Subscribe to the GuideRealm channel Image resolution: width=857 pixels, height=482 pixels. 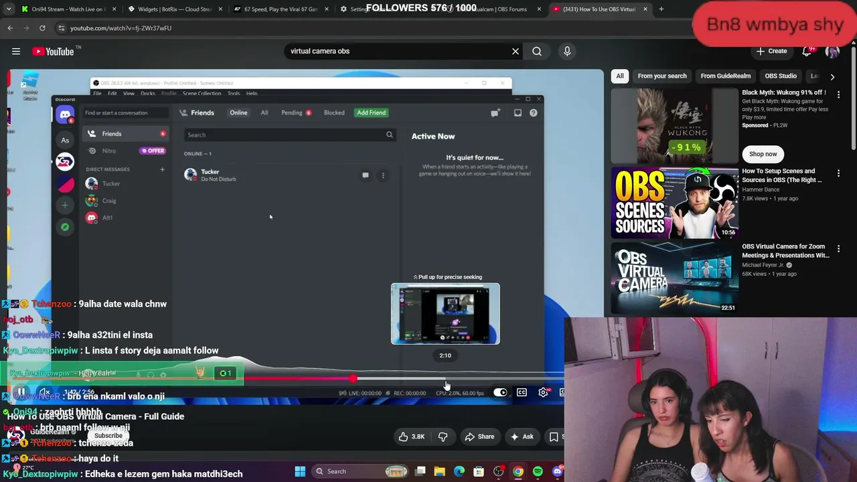point(108,436)
